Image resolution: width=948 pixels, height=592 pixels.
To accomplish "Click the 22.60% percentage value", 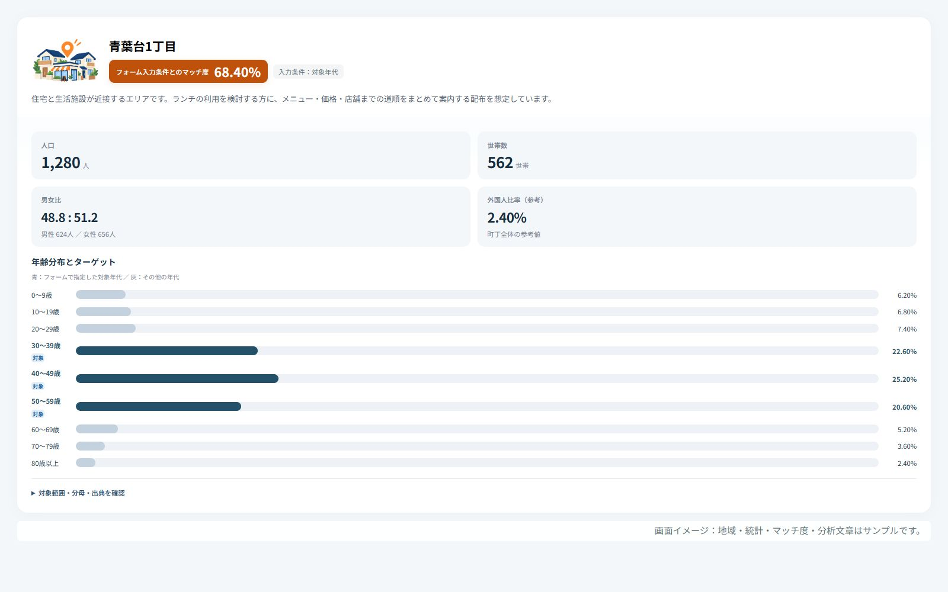I will 904,352.
